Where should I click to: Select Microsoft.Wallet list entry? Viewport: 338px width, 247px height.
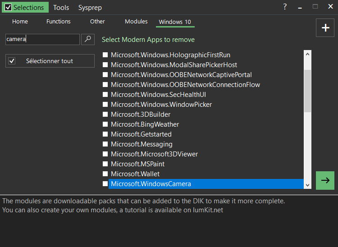135,174
